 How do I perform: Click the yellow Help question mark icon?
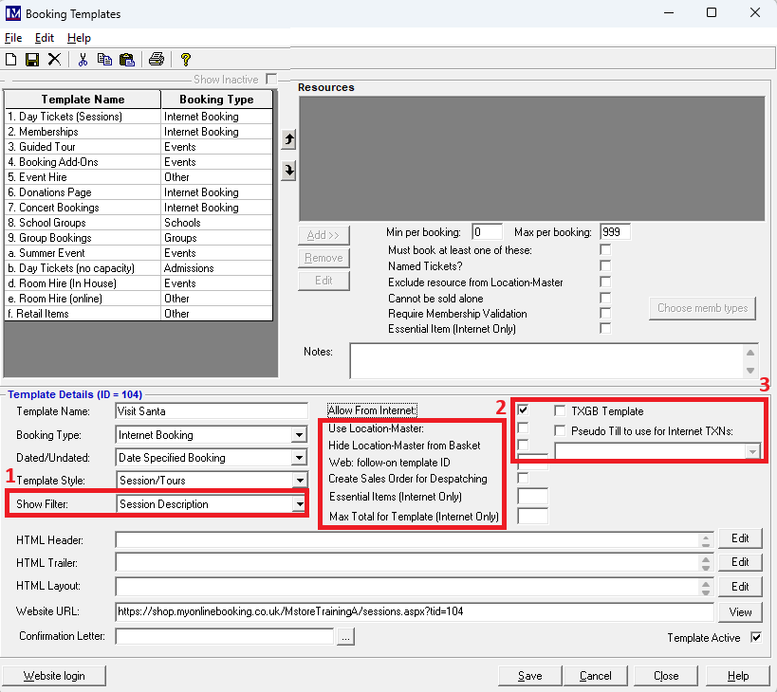[186, 60]
